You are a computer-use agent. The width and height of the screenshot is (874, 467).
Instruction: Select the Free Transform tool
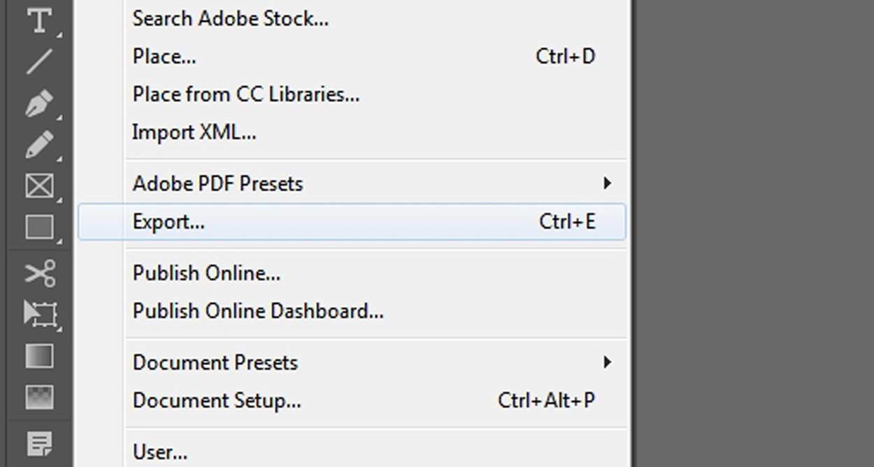(39, 314)
